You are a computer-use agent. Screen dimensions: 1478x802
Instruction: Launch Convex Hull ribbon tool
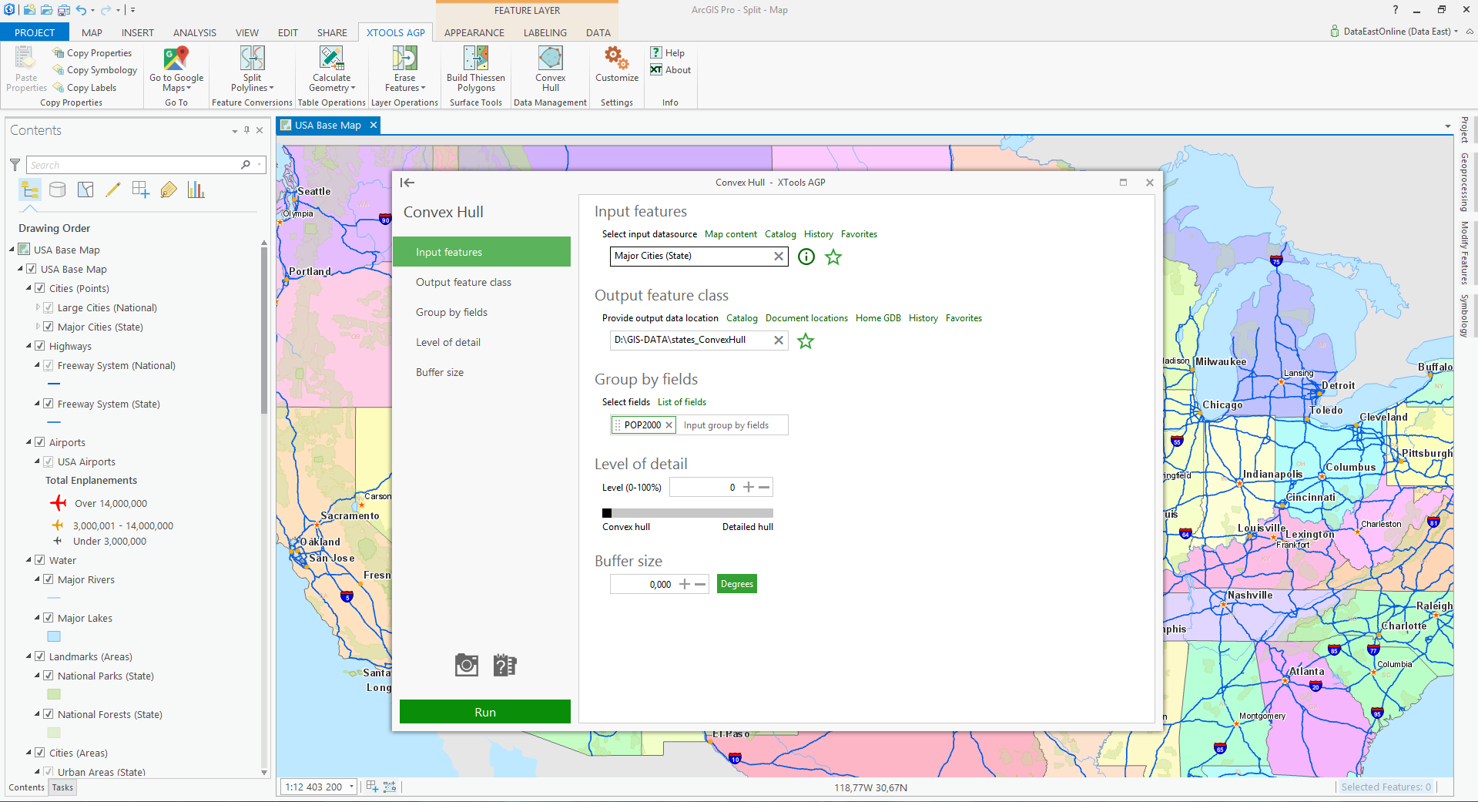550,69
